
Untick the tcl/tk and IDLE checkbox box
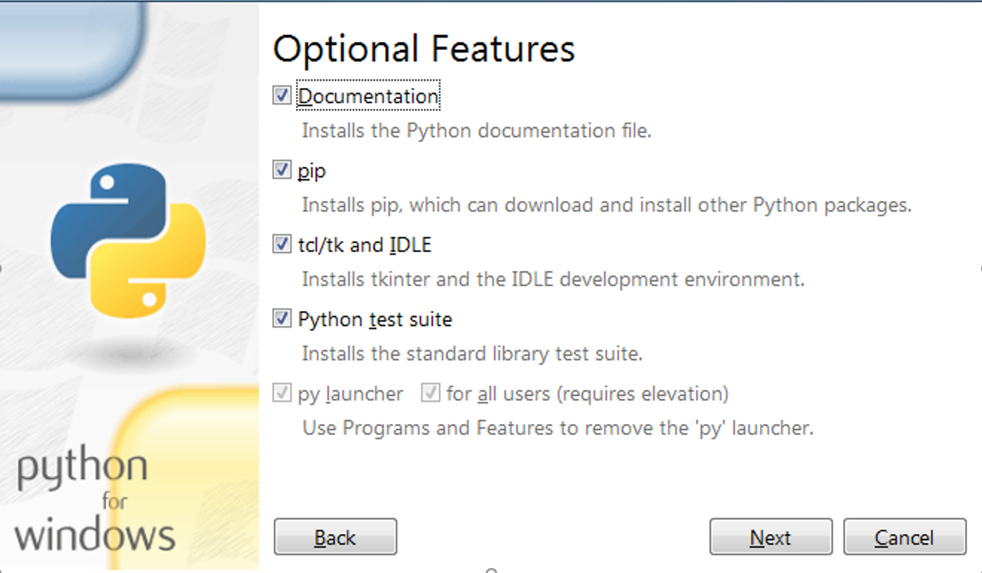[282, 245]
